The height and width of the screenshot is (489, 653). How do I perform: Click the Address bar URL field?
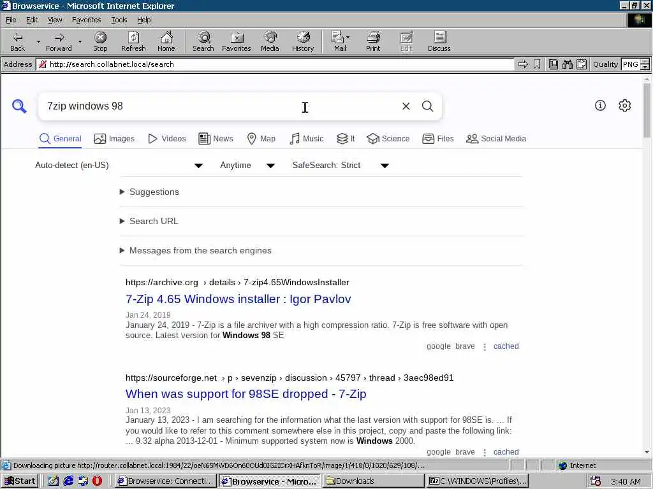275,64
